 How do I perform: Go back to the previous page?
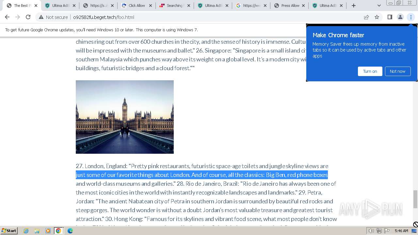[7, 17]
